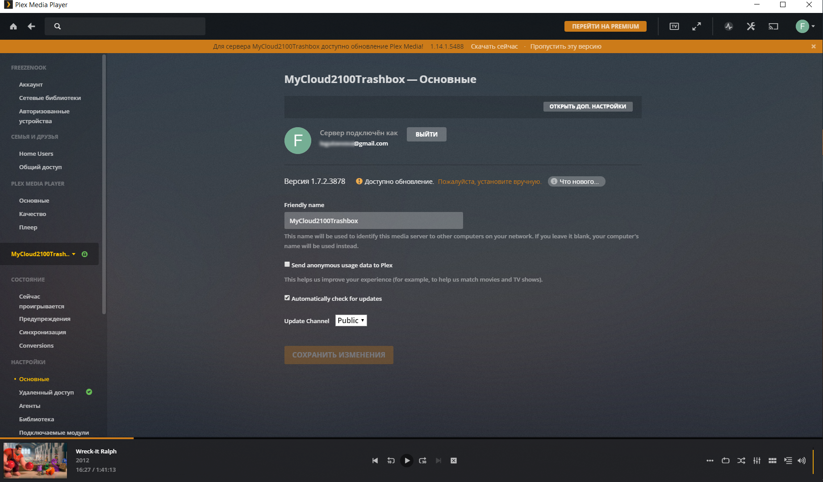
Task: Toggle repeat mode in player bar
Action: click(x=726, y=461)
